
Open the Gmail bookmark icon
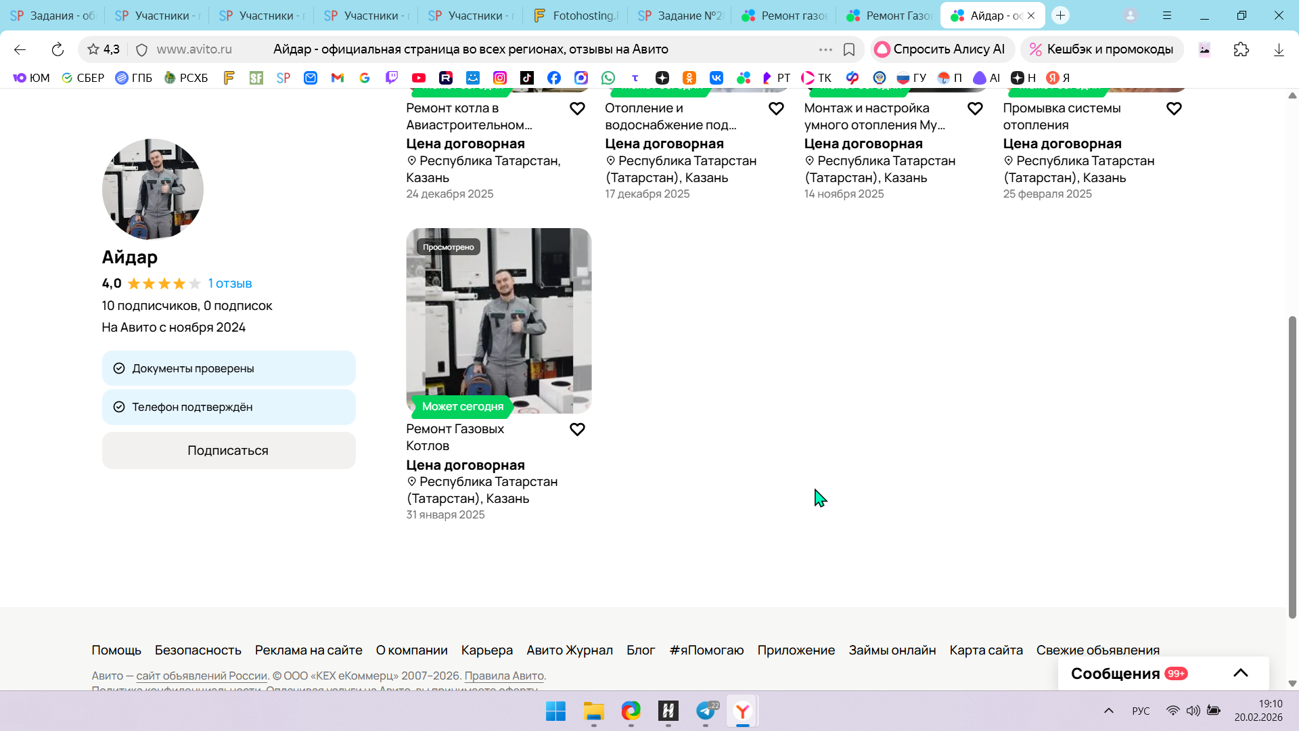coord(338,78)
